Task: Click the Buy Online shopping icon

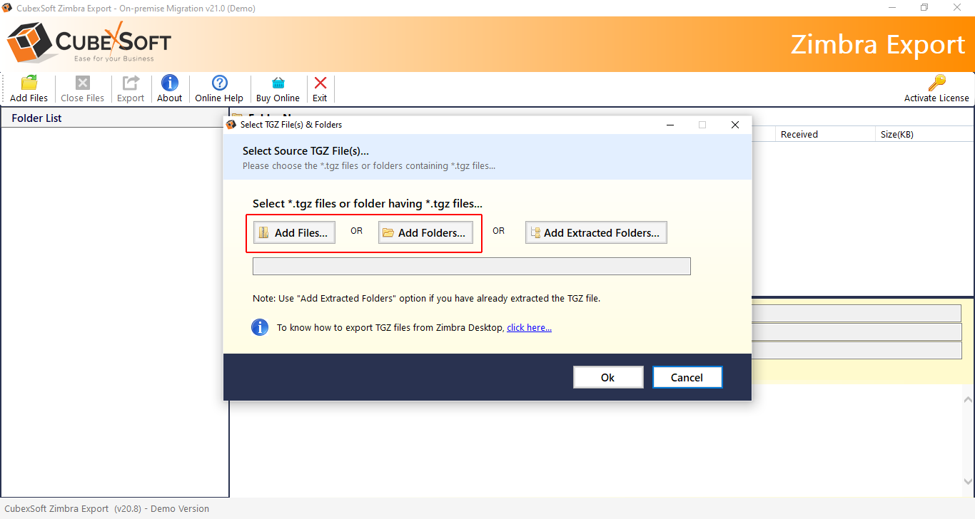Action: pyautogui.click(x=278, y=83)
